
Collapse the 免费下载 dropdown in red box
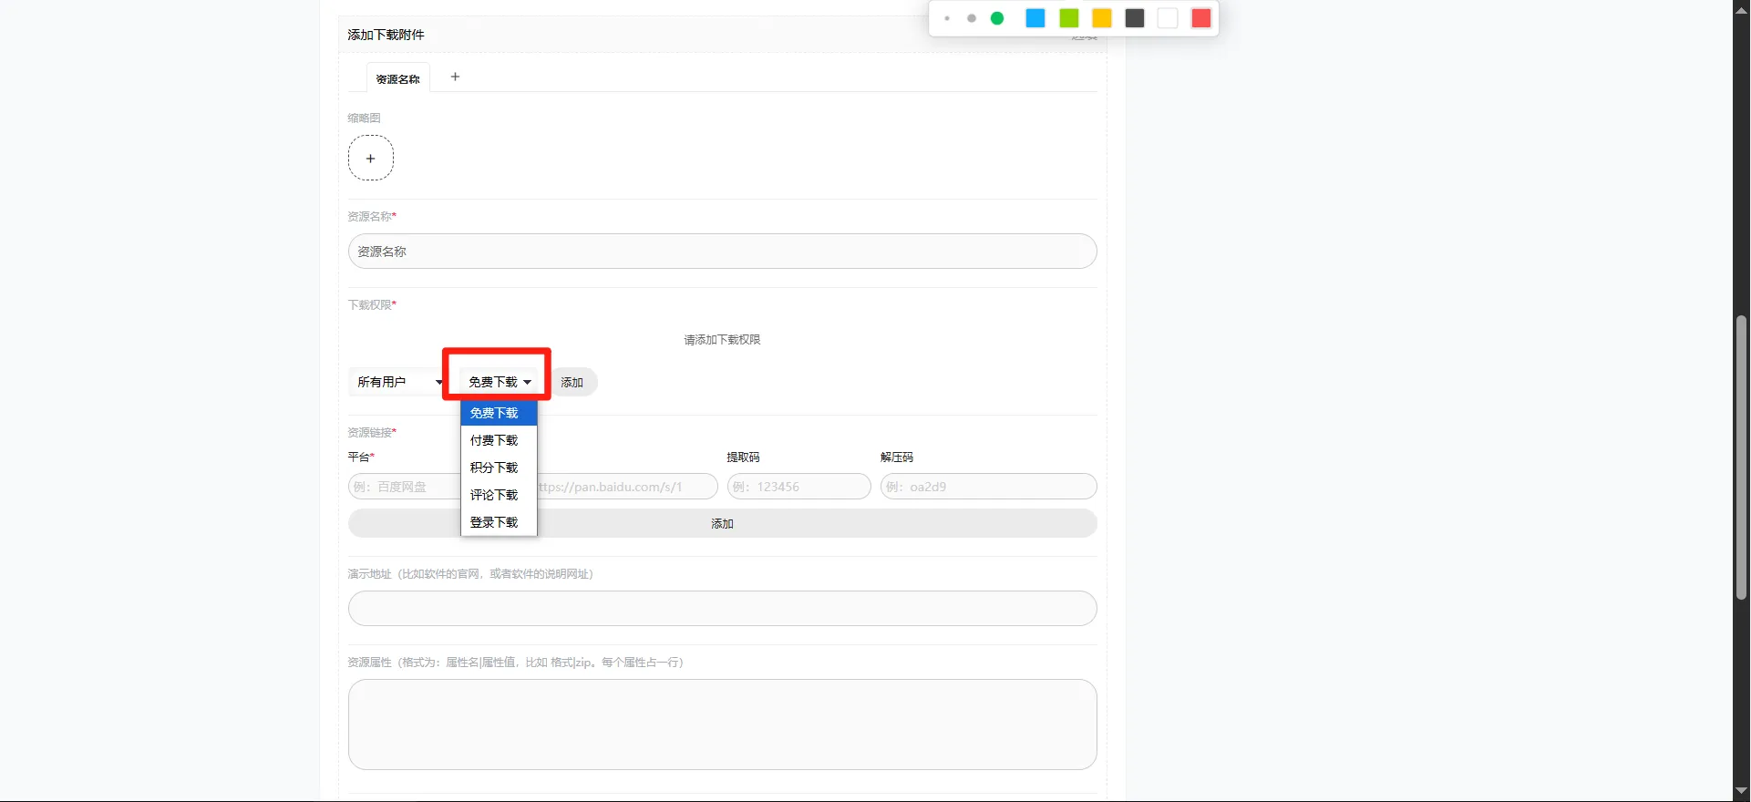point(499,382)
